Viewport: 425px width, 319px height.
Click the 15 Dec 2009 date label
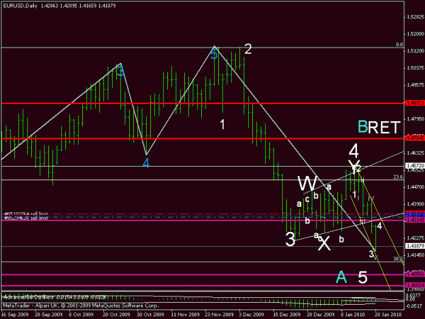tap(287, 314)
